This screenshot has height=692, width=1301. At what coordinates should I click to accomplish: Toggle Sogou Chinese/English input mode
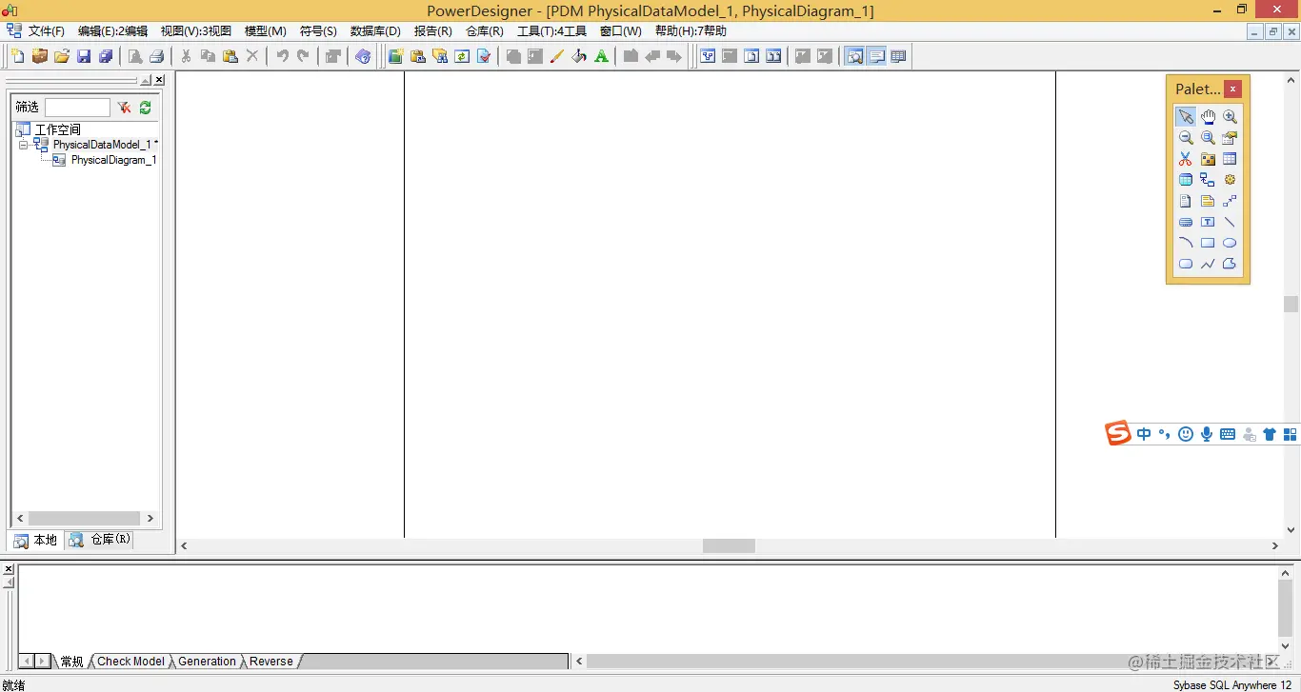[x=1144, y=434]
